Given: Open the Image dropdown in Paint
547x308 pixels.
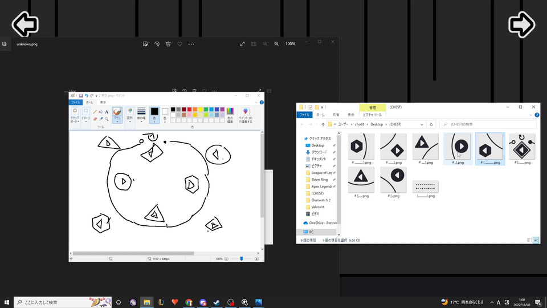Looking at the screenshot, I should pyautogui.click(x=86, y=115).
